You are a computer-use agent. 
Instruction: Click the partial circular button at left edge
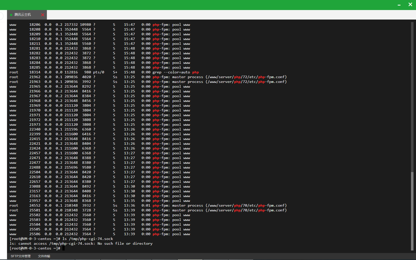pyautogui.click(x=2, y=16)
